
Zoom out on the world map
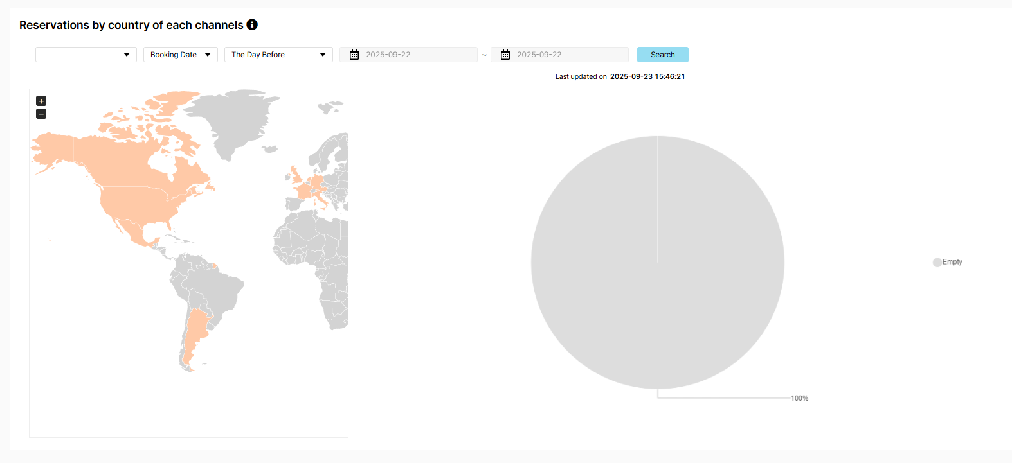click(41, 114)
